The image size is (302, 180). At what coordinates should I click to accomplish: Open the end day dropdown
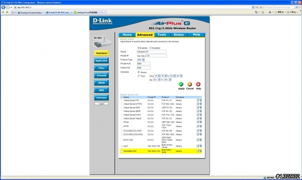coord(168,79)
